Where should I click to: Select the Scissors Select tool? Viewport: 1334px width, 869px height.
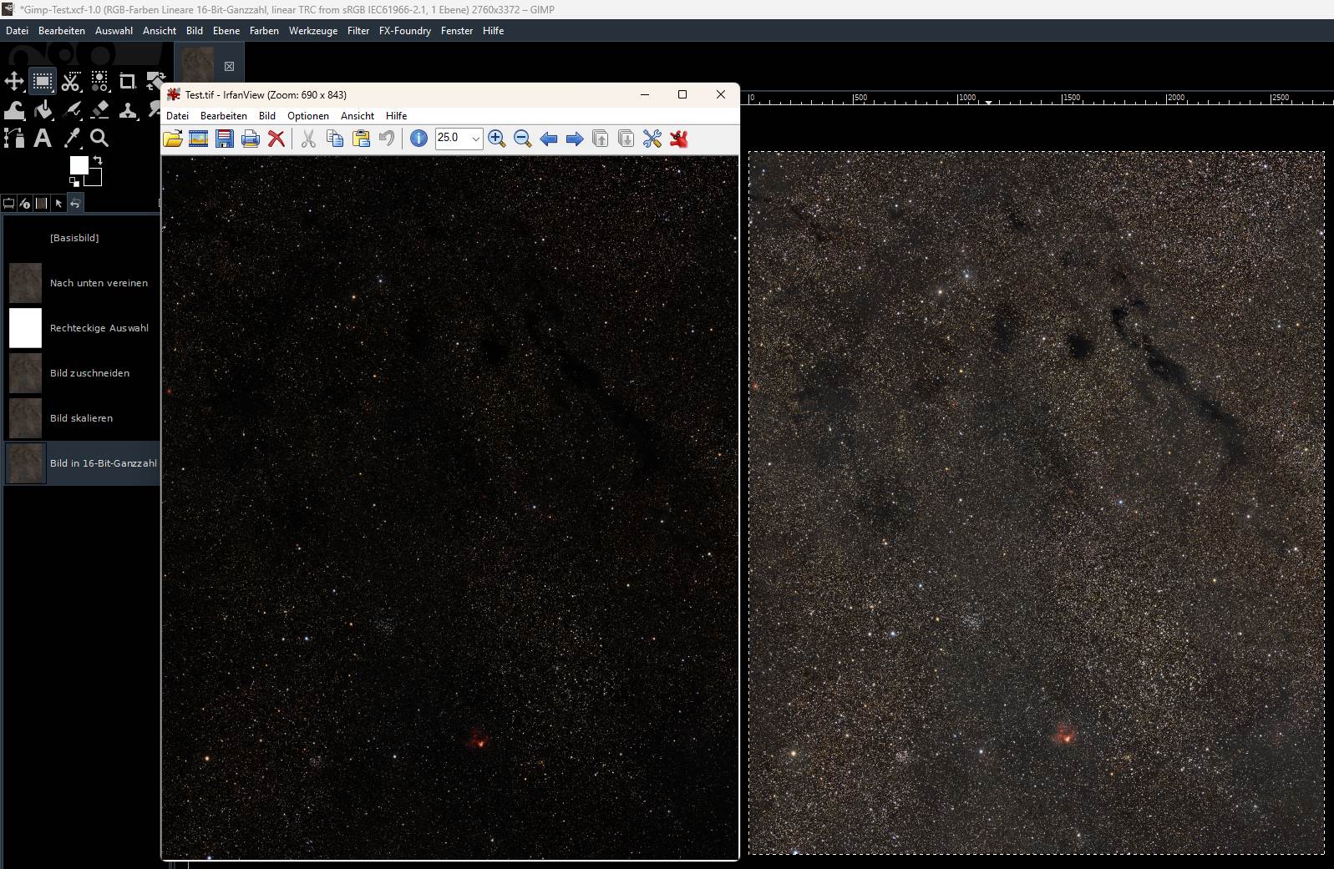point(71,81)
